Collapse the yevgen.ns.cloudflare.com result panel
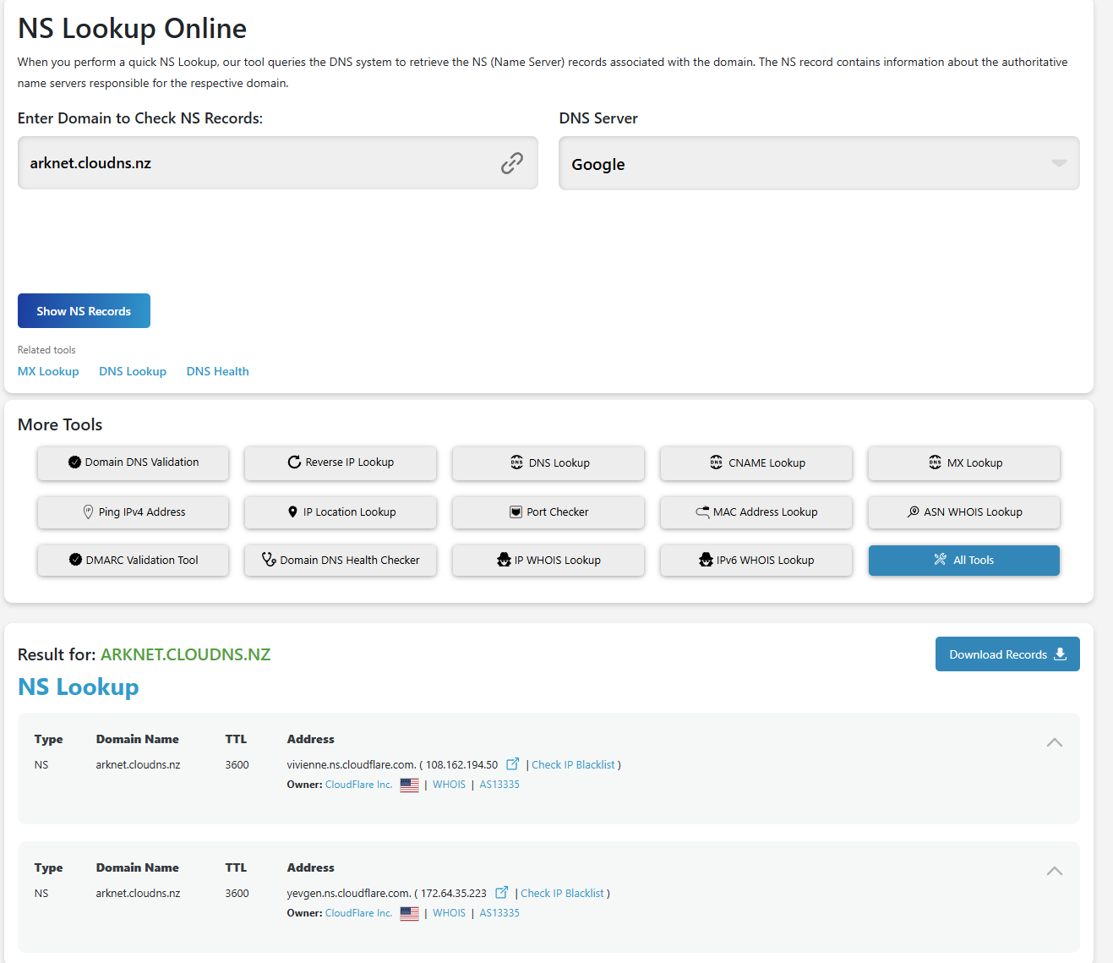 (x=1054, y=871)
